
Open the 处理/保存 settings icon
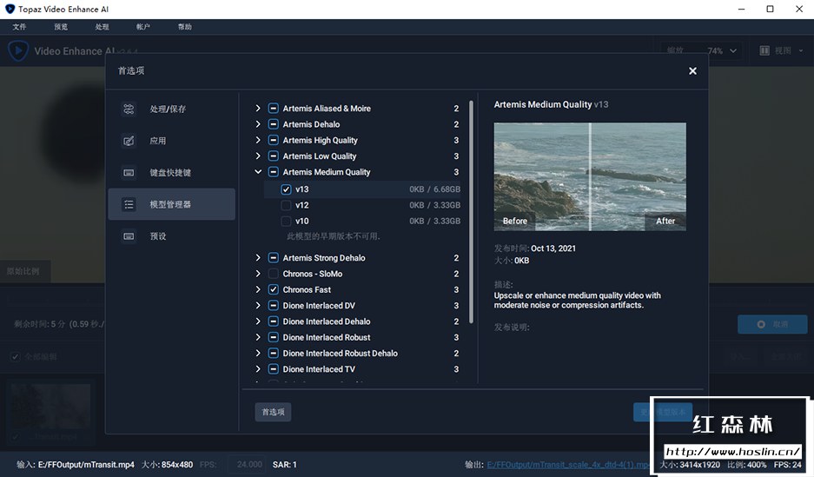coord(129,109)
